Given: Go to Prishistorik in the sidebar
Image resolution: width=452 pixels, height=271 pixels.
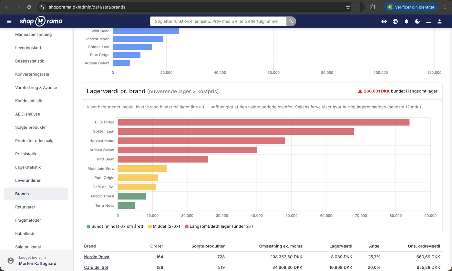Looking at the screenshot, I should 26,154.
